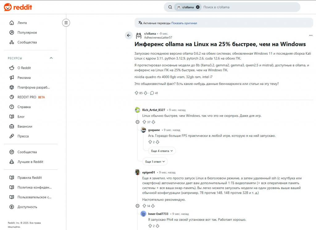Collapse the sidebar with the hamburger icon

(x=66, y=23)
